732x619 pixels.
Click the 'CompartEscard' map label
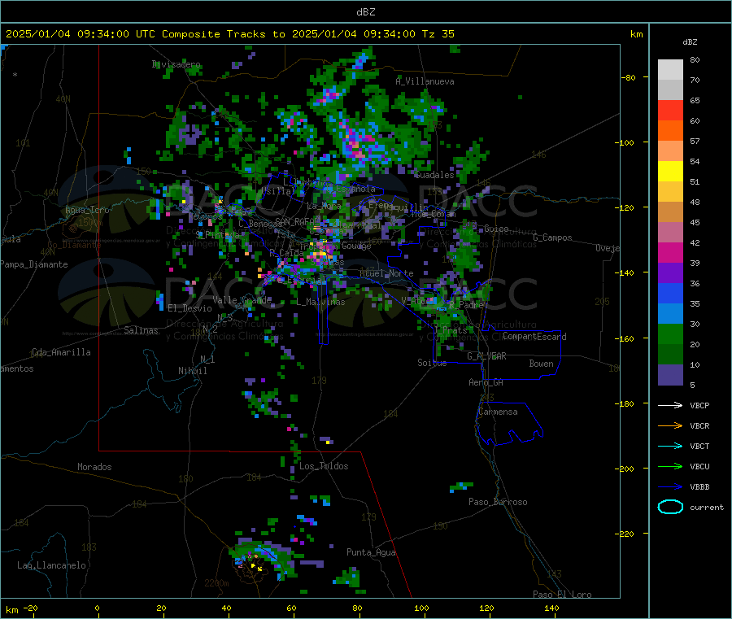tap(534, 337)
